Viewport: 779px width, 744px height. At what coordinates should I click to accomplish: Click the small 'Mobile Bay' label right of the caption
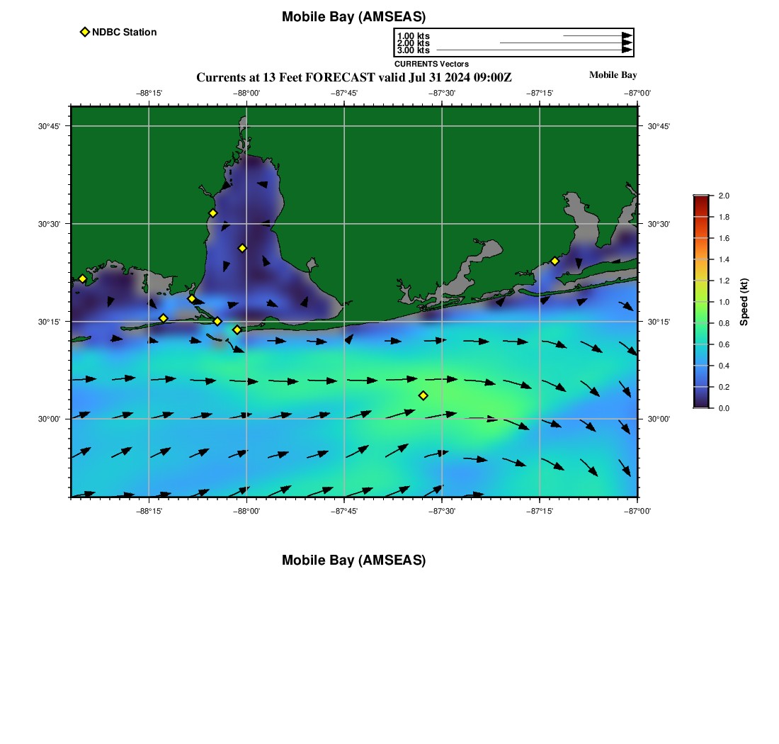click(613, 75)
